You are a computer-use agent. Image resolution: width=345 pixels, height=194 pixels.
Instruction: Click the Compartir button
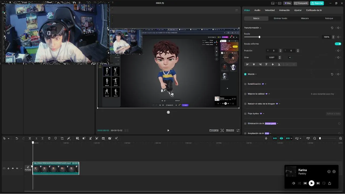point(301,3)
